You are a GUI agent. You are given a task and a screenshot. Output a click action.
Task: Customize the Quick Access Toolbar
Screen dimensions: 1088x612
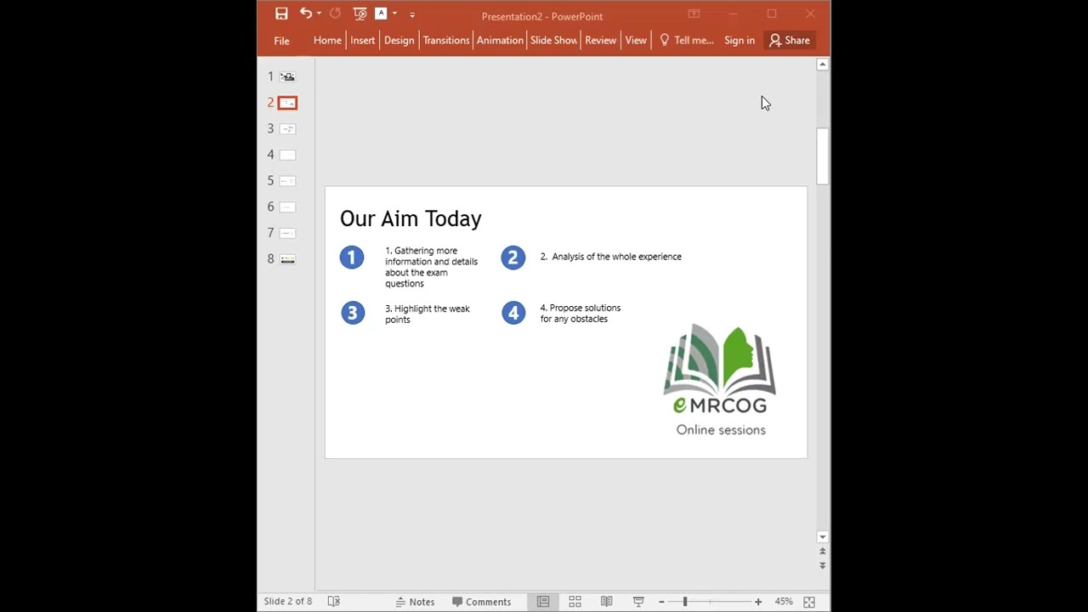412,14
